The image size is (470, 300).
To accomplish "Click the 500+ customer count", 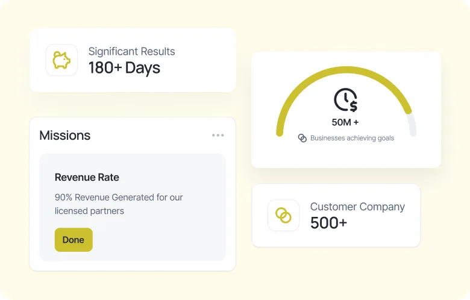I will coord(328,223).
